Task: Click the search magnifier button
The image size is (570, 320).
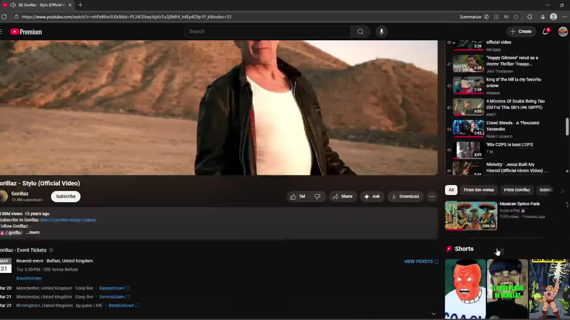Action: click(360, 32)
